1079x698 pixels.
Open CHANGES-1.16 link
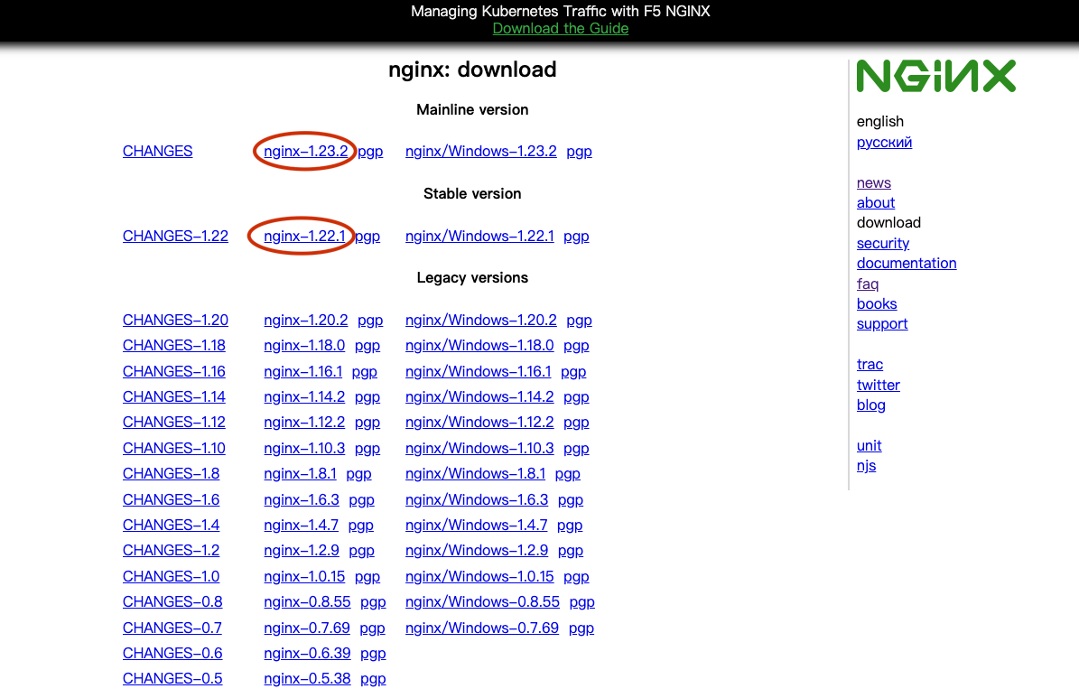click(x=174, y=372)
